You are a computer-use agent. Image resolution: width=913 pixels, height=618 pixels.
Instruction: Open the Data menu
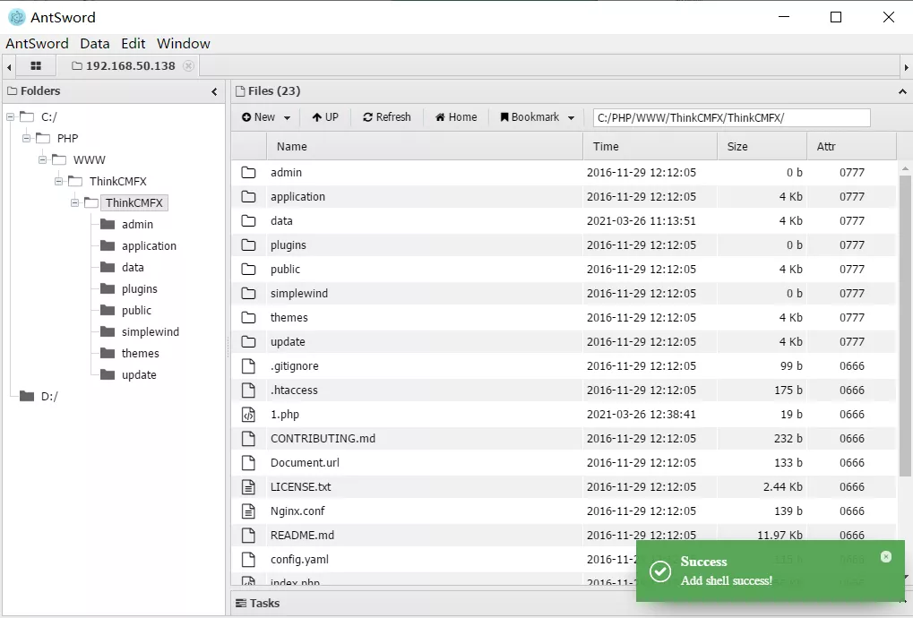tap(94, 43)
